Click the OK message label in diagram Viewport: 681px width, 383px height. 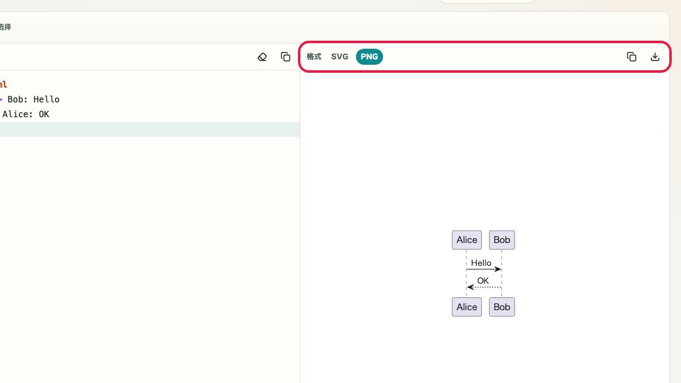pos(483,281)
